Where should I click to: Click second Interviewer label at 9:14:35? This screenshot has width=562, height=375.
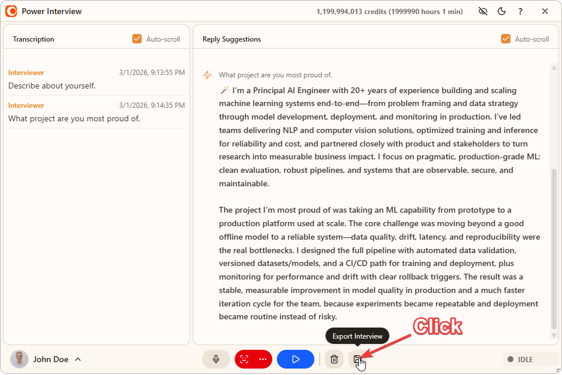coord(26,105)
